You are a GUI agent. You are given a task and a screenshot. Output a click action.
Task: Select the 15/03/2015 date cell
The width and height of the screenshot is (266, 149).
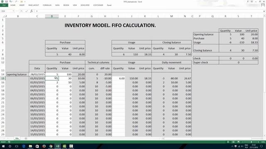37,135
